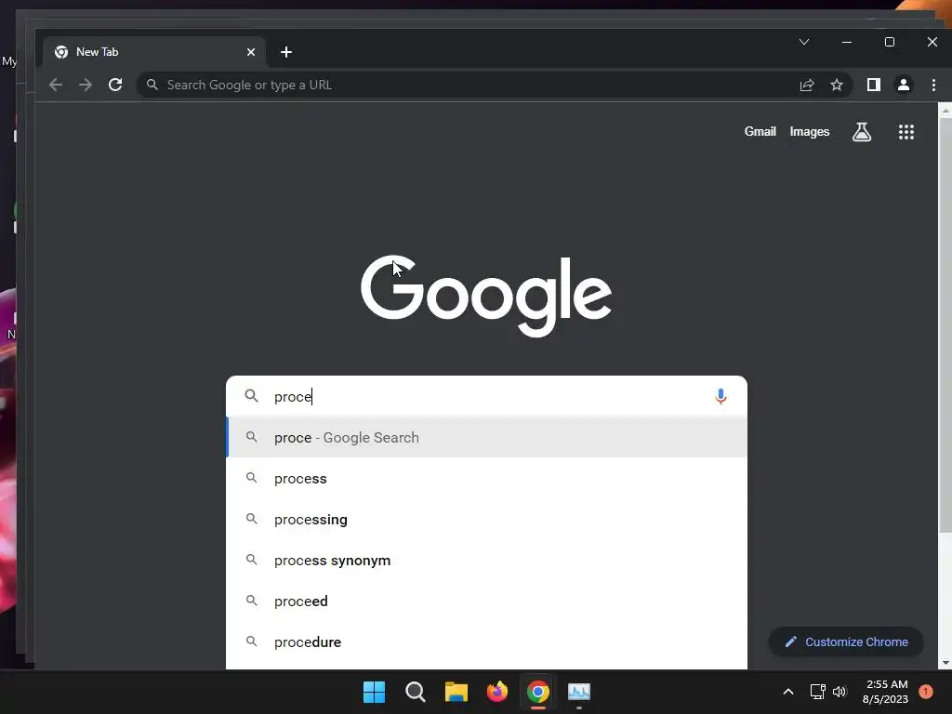Open the Chrome profile avatar menu
The image size is (952, 714).
[x=904, y=85]
